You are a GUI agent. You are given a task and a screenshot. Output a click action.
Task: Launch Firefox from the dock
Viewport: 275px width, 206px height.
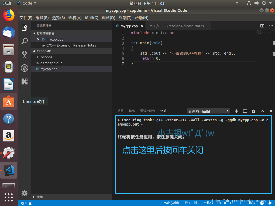pyautogui.click(x=9, y=15)
